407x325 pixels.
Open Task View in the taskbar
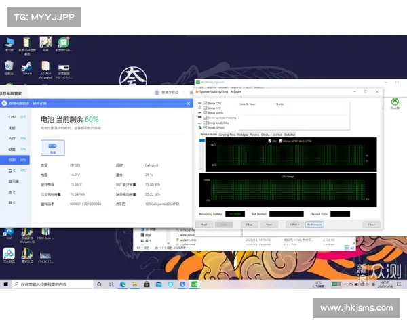pos(111,284)
